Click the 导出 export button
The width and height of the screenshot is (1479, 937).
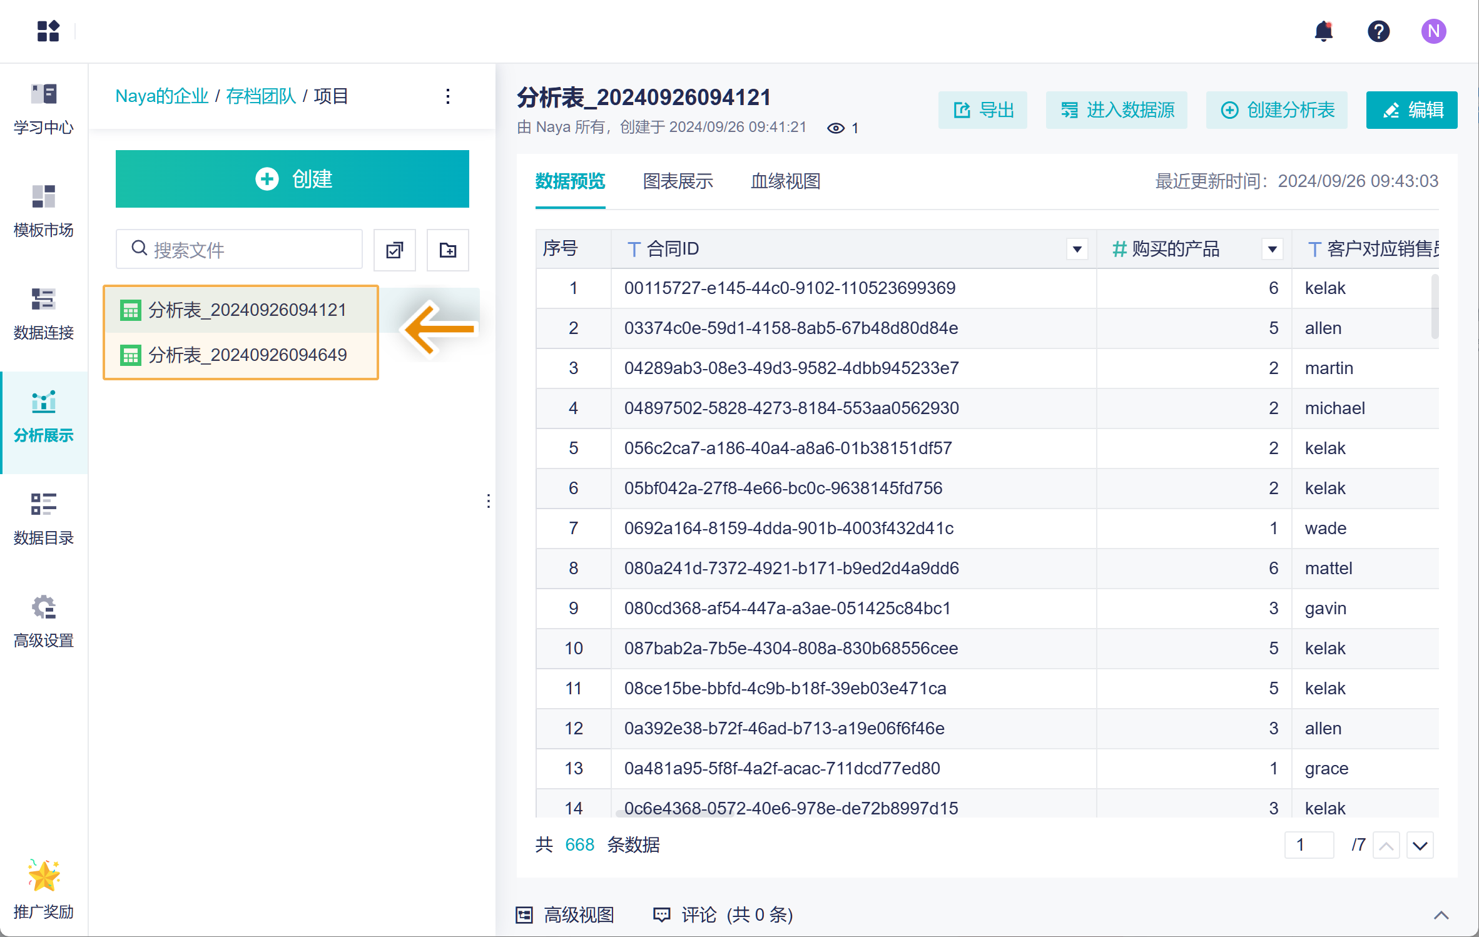coord(983,110)
